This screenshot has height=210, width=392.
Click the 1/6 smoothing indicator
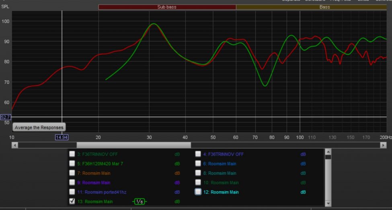tap(140, 202)
